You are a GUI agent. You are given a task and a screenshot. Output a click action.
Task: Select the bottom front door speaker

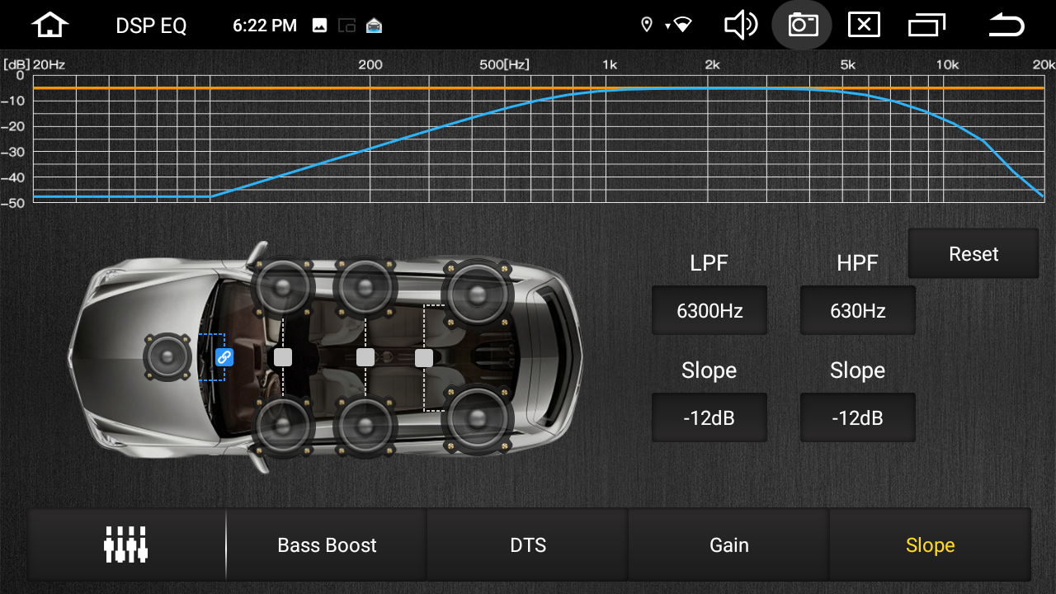pos(282,427)
